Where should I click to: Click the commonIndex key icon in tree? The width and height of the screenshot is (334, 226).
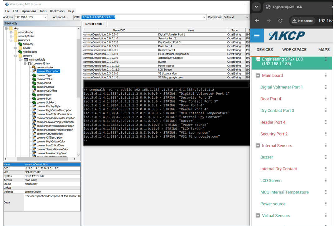tap(34, 67)
